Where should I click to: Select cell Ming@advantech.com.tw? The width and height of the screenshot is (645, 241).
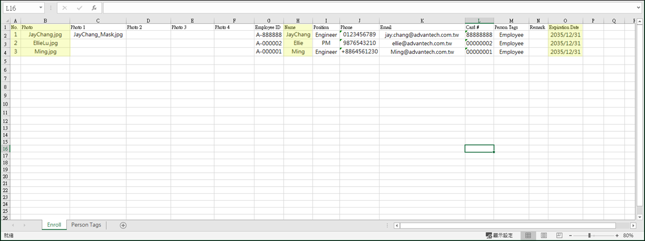(422, 52)
